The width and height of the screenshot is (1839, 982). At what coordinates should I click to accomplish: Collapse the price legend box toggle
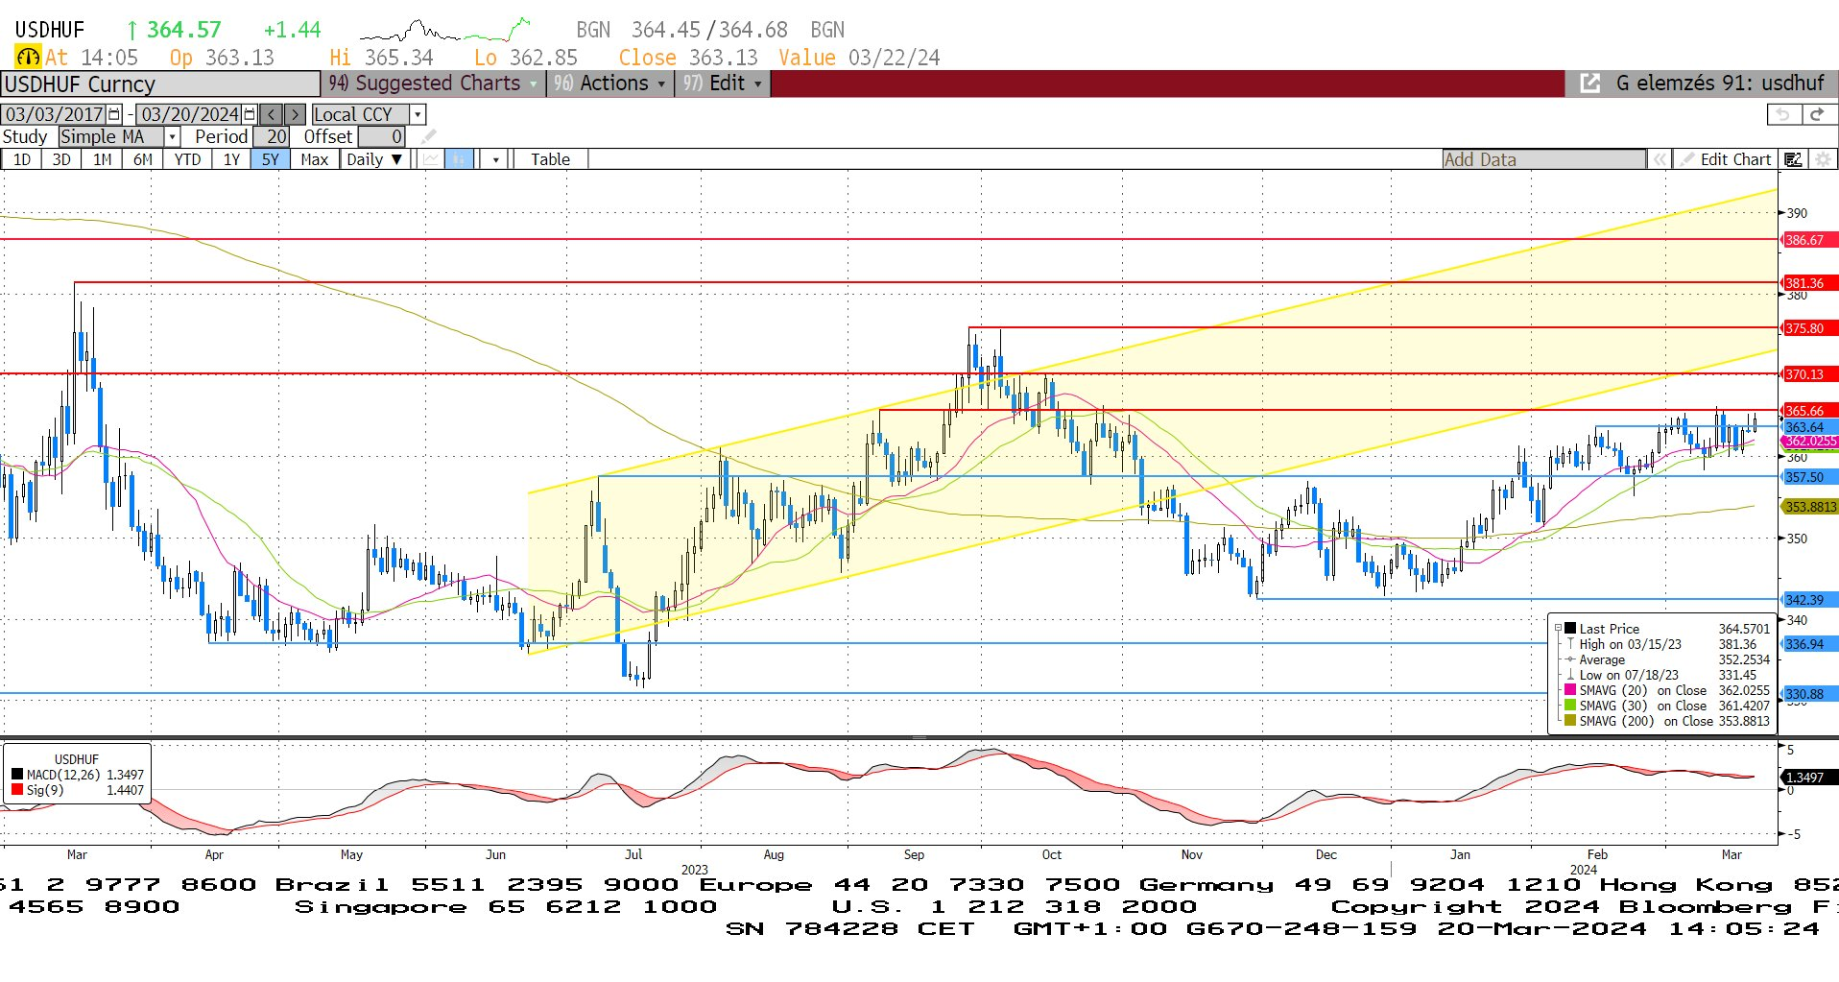click(x=1558, y=629)
